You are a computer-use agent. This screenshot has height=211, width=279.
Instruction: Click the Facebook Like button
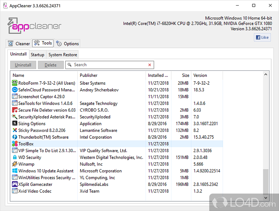(262, 37)
